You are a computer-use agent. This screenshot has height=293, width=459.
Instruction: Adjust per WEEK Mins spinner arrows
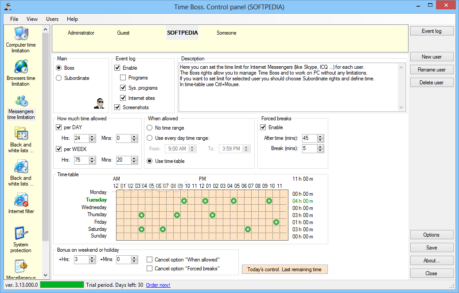point(134,160)
